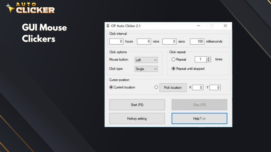Click the Start (F6) button
Screen dimensions: 271x152
click(137, 104)
